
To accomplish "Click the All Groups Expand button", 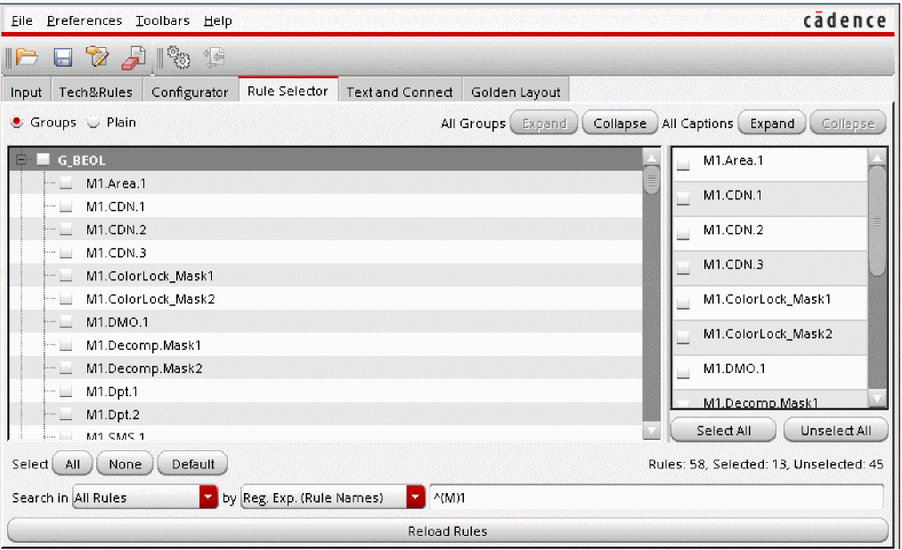I will [544, 123].
